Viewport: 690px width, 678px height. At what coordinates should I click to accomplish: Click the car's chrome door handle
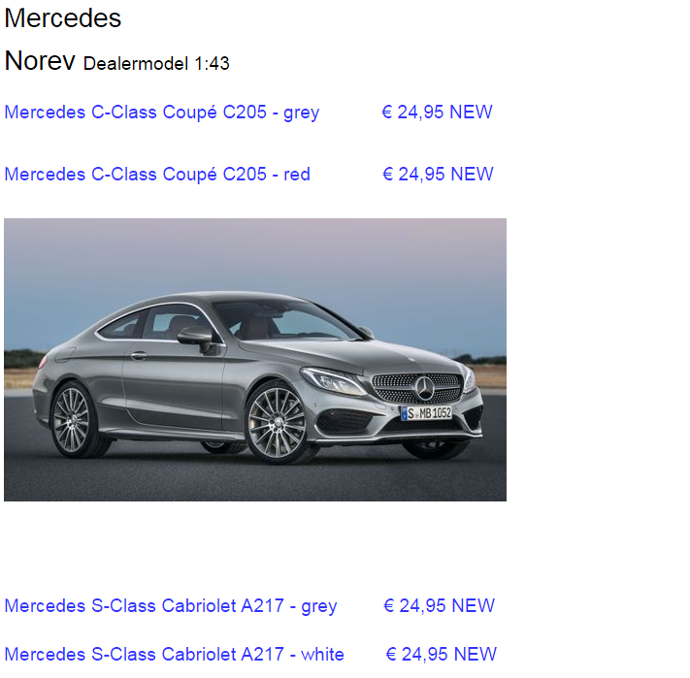pyautogui.click(x=139, y=355)
